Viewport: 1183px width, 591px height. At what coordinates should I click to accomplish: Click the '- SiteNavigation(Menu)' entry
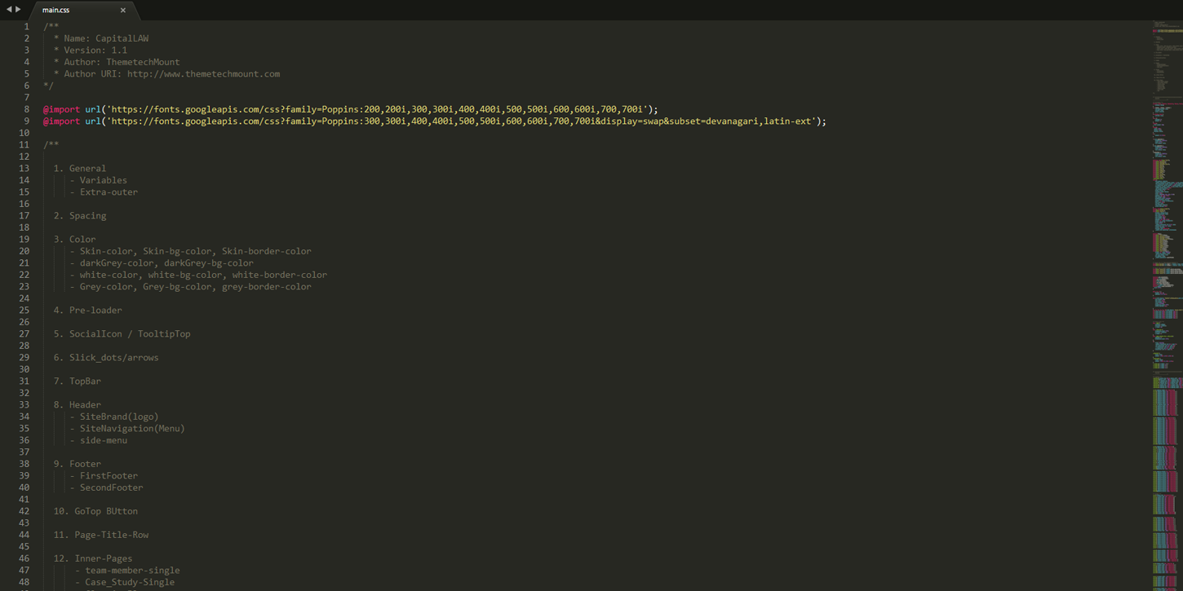tap(127, 428)
